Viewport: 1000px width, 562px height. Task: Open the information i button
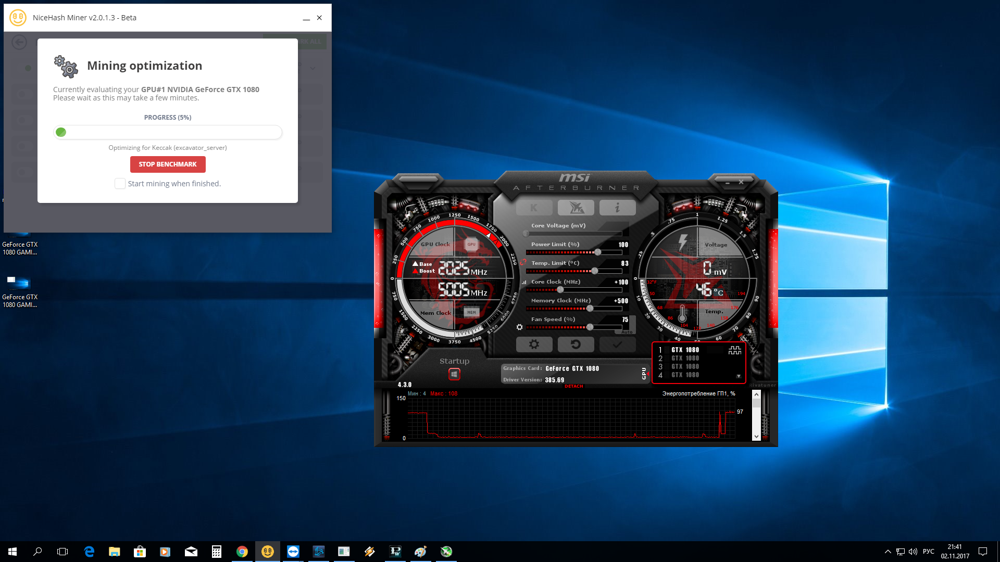(617, 208)
